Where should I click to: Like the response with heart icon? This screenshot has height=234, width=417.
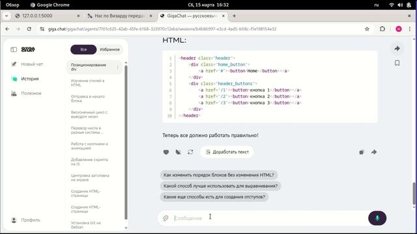point(166,152)
